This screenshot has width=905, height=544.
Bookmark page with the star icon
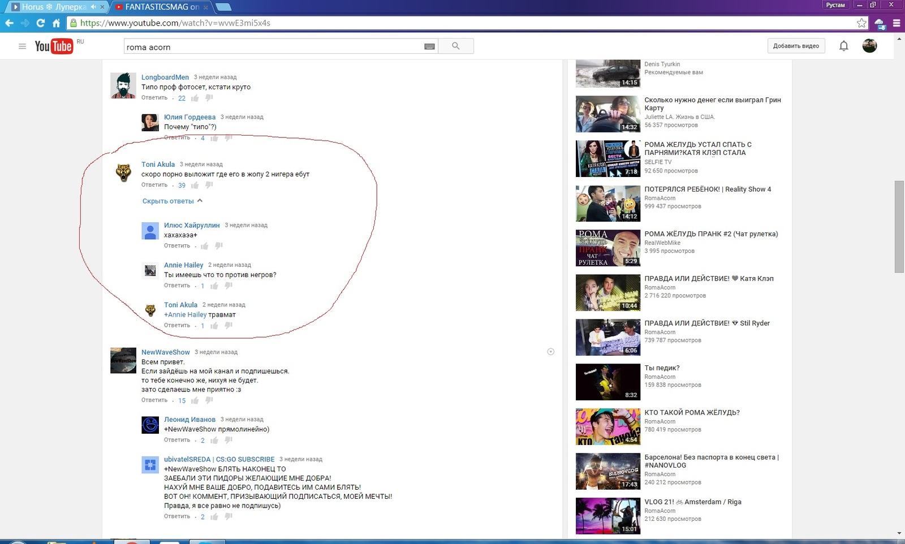[861, 23]
